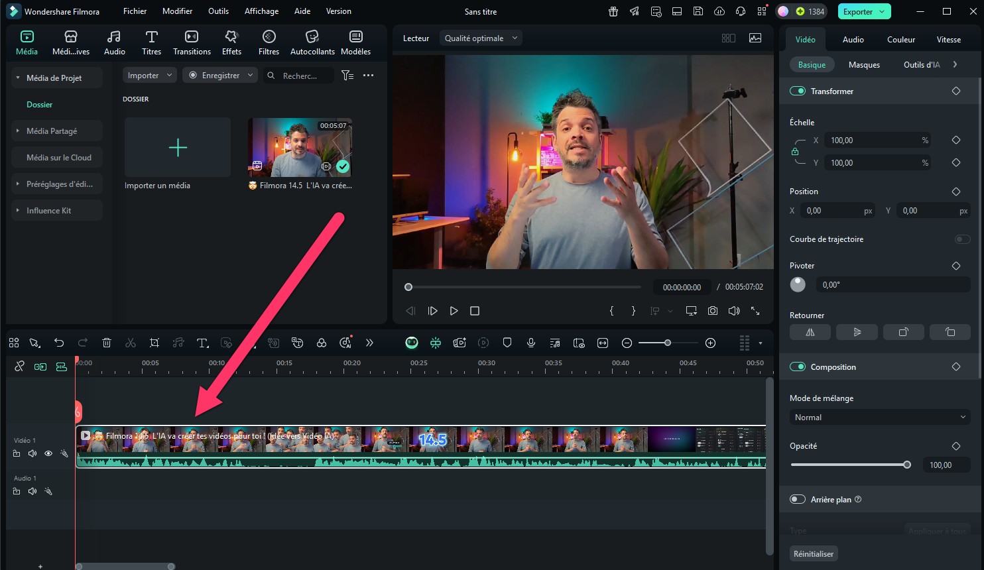Select the Filmora 14.5 media thumbnail
The height and width of the screenshot is (570, 984).
(x=300, y=147)
